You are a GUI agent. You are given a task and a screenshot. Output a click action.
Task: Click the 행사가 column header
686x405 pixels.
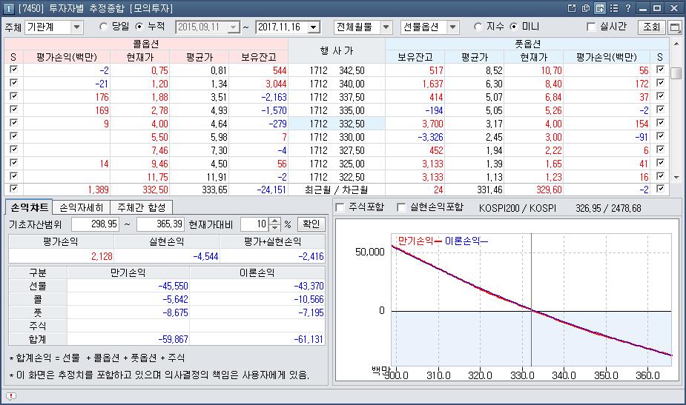pyautogui.click(x=337, y=50)
